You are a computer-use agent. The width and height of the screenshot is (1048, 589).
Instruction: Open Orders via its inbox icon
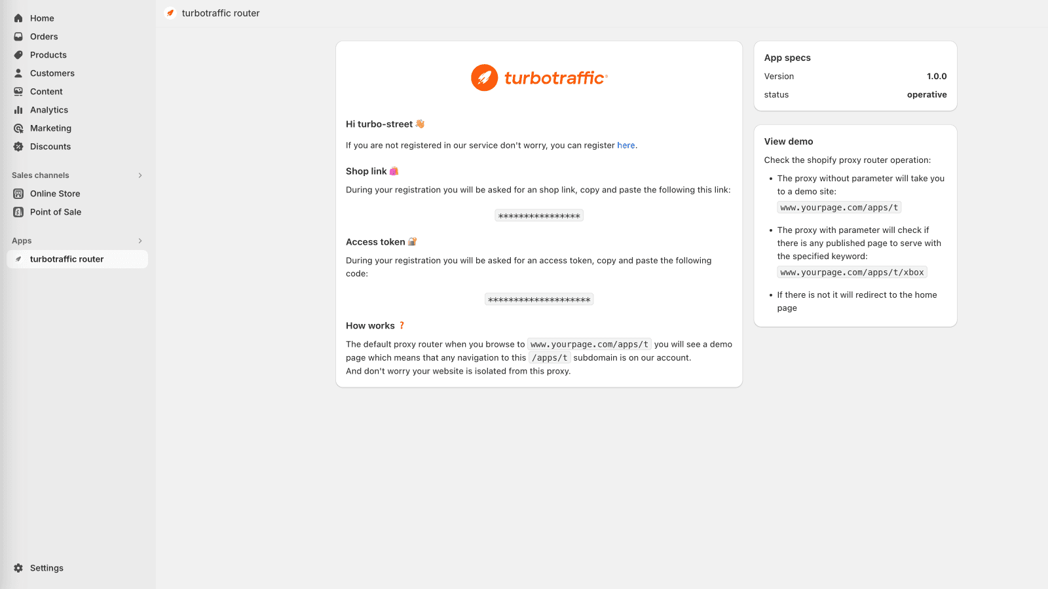(18, 37)
